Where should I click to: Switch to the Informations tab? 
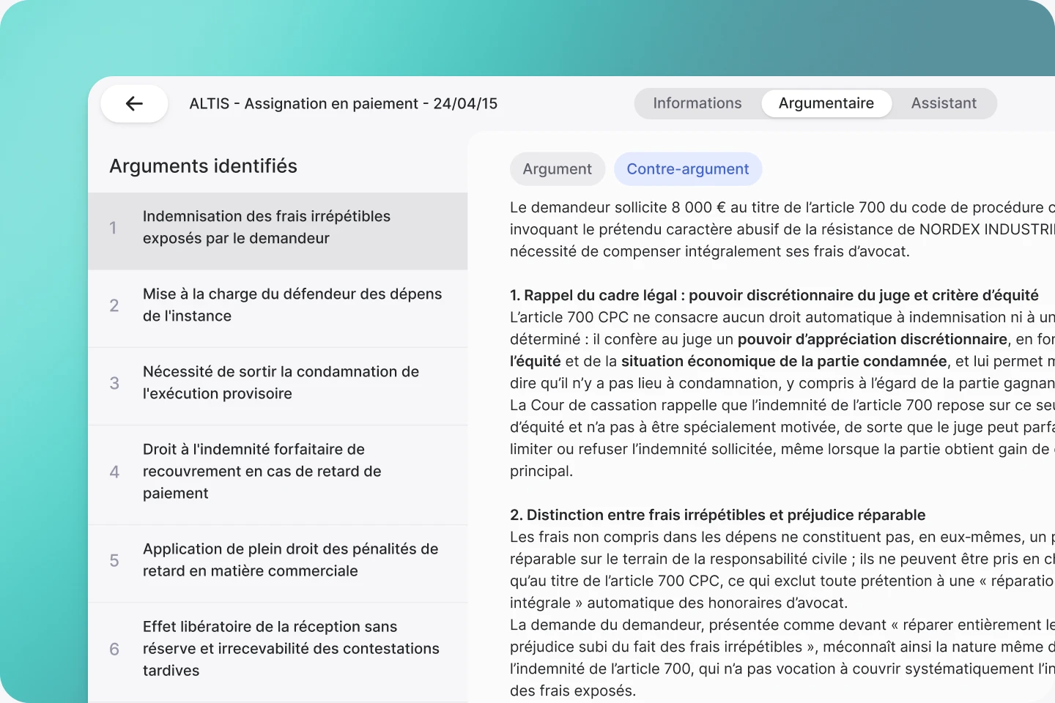697,103
